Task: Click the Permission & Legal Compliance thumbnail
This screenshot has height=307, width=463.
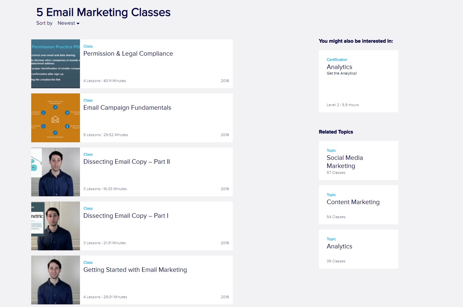Action: click(56, 64)
